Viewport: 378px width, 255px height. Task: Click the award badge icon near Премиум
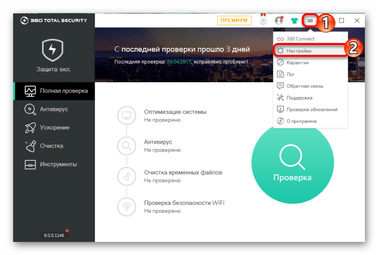tap(263, 20)
